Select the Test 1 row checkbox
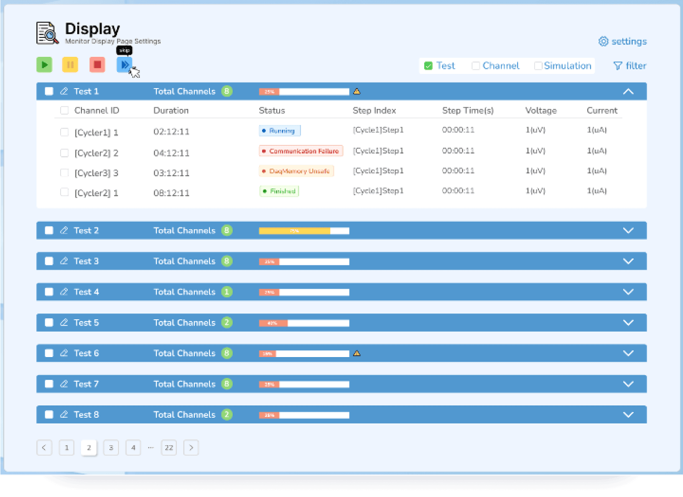683x497 pixels. pos(49,91)
